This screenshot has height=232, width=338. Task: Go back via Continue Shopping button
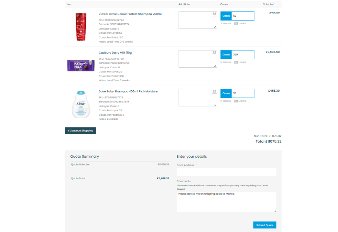pos(81,131)
